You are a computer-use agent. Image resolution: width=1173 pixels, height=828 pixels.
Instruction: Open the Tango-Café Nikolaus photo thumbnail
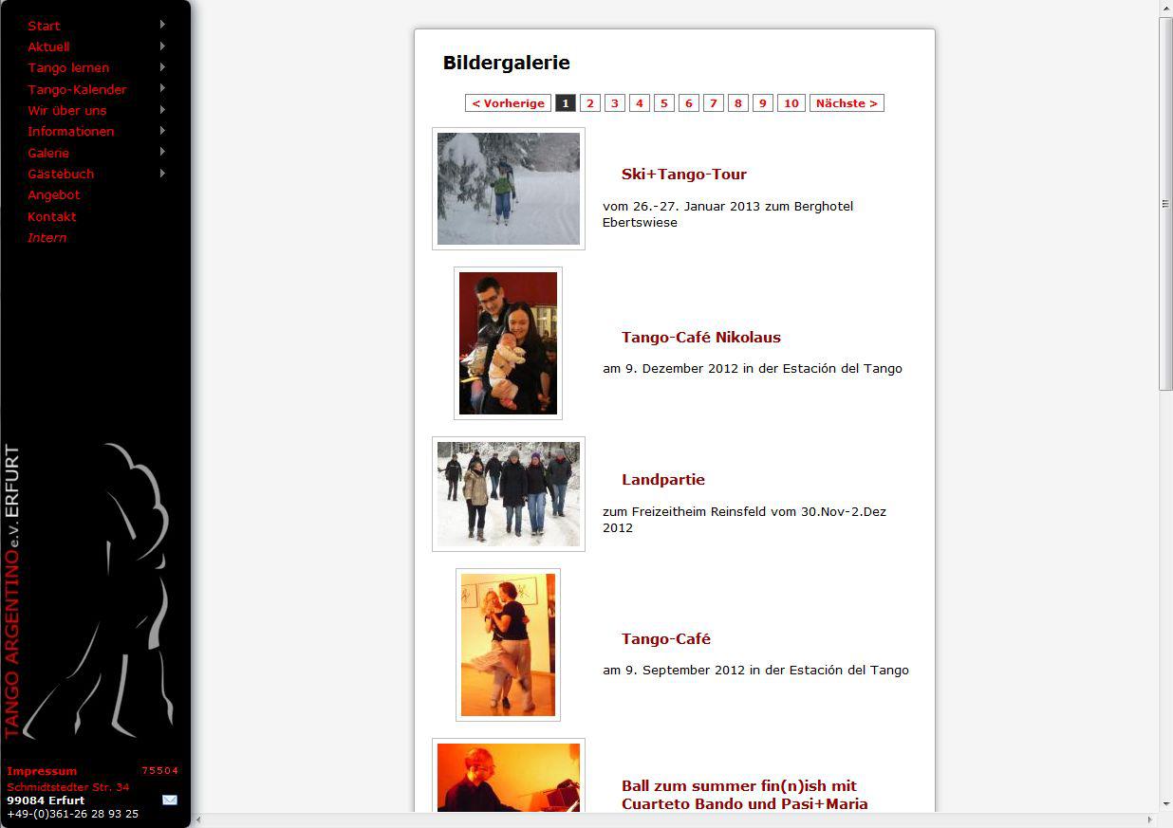(x=508, y=343)
